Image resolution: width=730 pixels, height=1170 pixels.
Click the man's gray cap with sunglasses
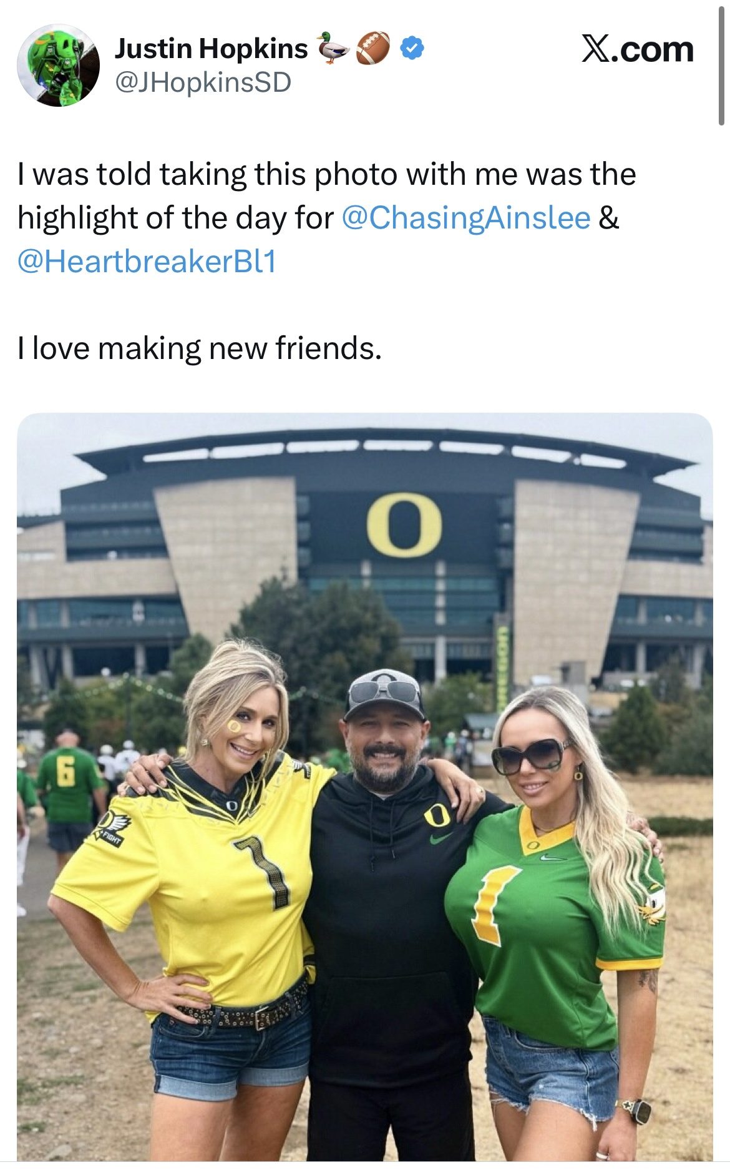tap(384, 692)
